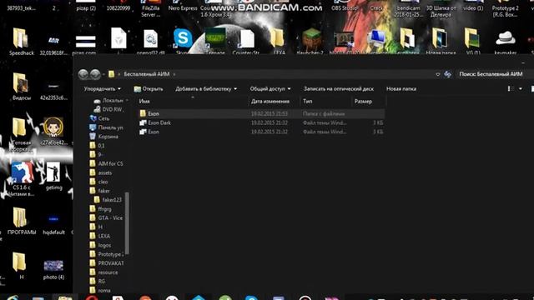This screenshot has height=300, width=534.
Task: Open the Видосы folder on desktop
Action: pyautogui.click(x=21, y=87)
